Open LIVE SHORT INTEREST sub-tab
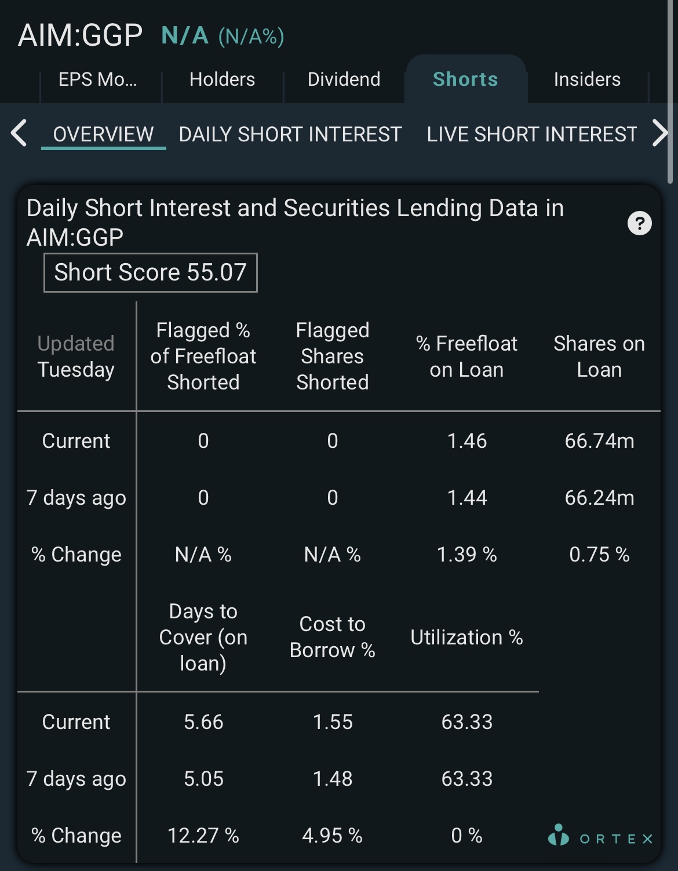678x871 pixels. click(532, 134)
